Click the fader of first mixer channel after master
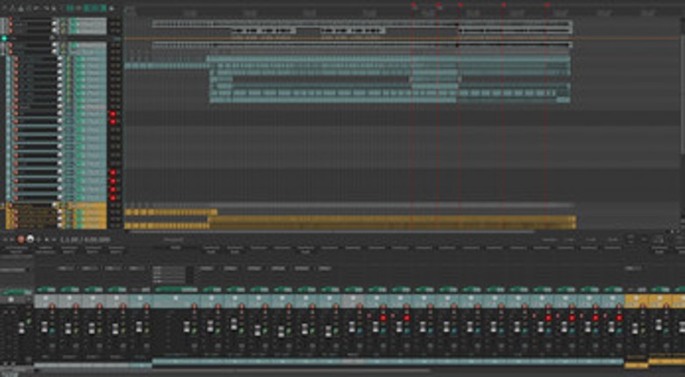The width and height of the screenshot is (685, 377). coord(45,328)
